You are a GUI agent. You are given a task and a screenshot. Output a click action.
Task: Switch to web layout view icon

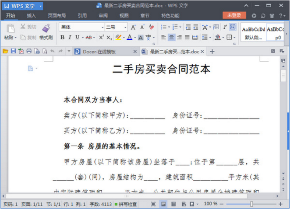184,204
